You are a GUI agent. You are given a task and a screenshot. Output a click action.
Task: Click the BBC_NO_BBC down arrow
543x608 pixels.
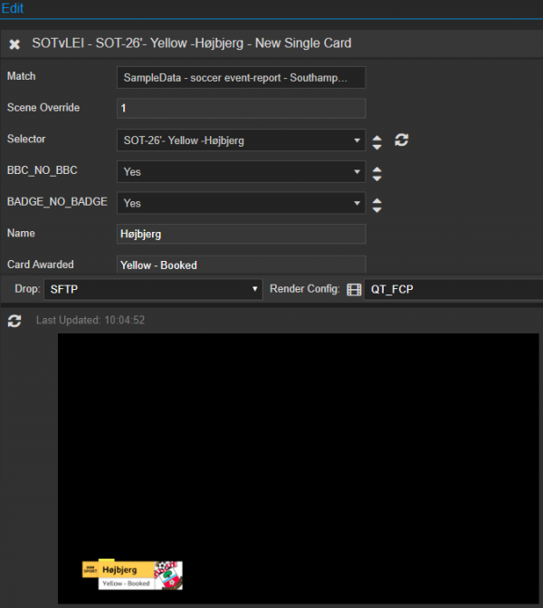point(377,177)
